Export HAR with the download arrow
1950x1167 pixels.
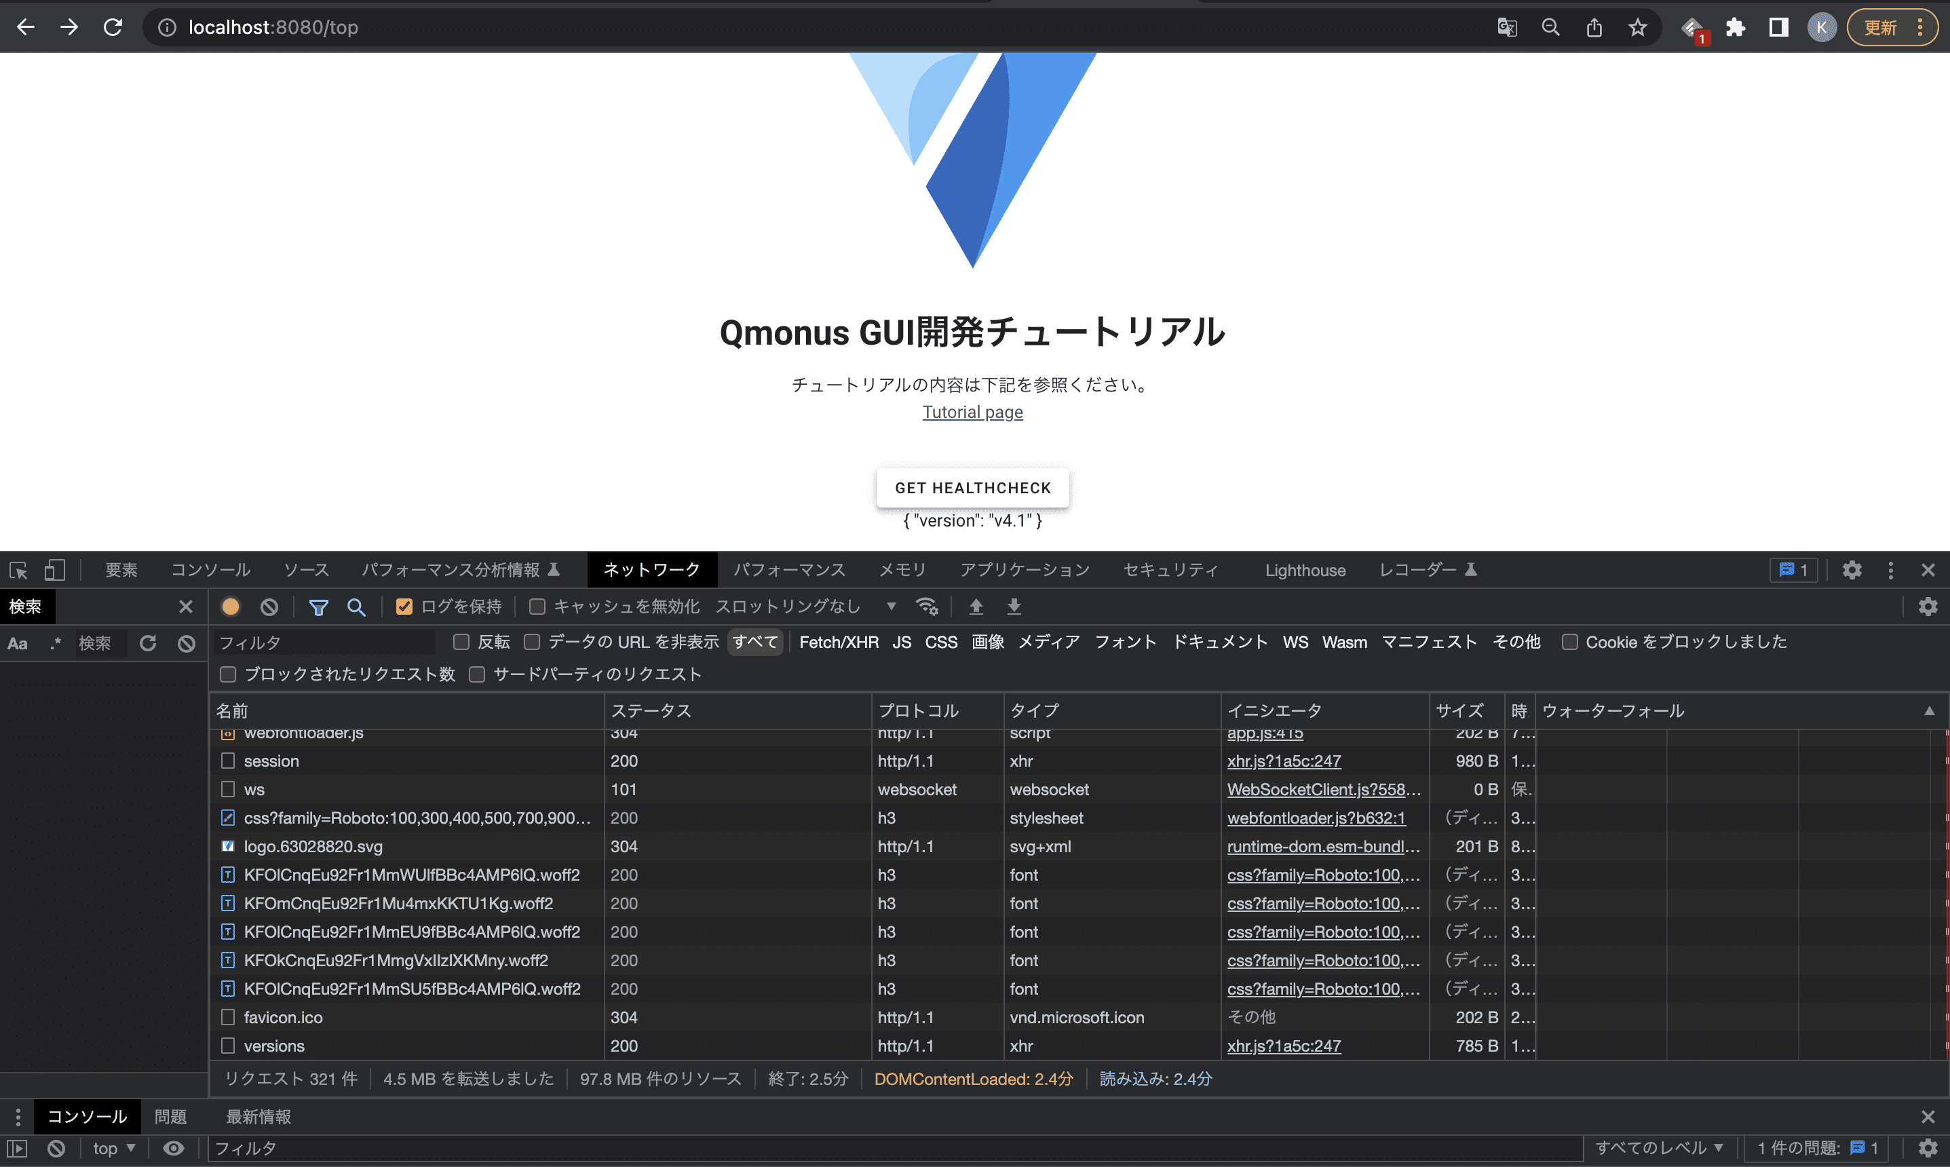[1014, 607]
